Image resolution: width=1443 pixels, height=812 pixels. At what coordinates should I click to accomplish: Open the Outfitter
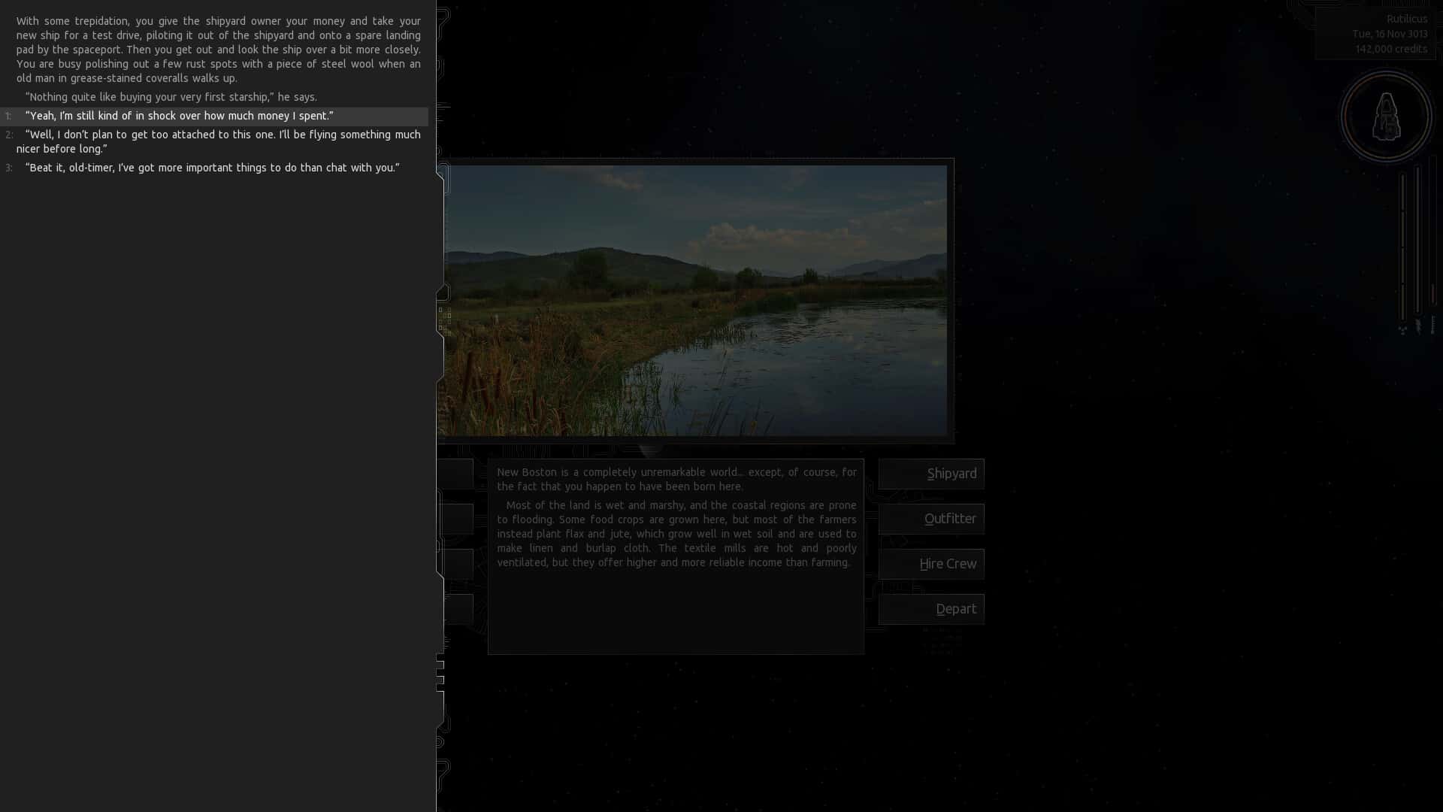point(931,518)
